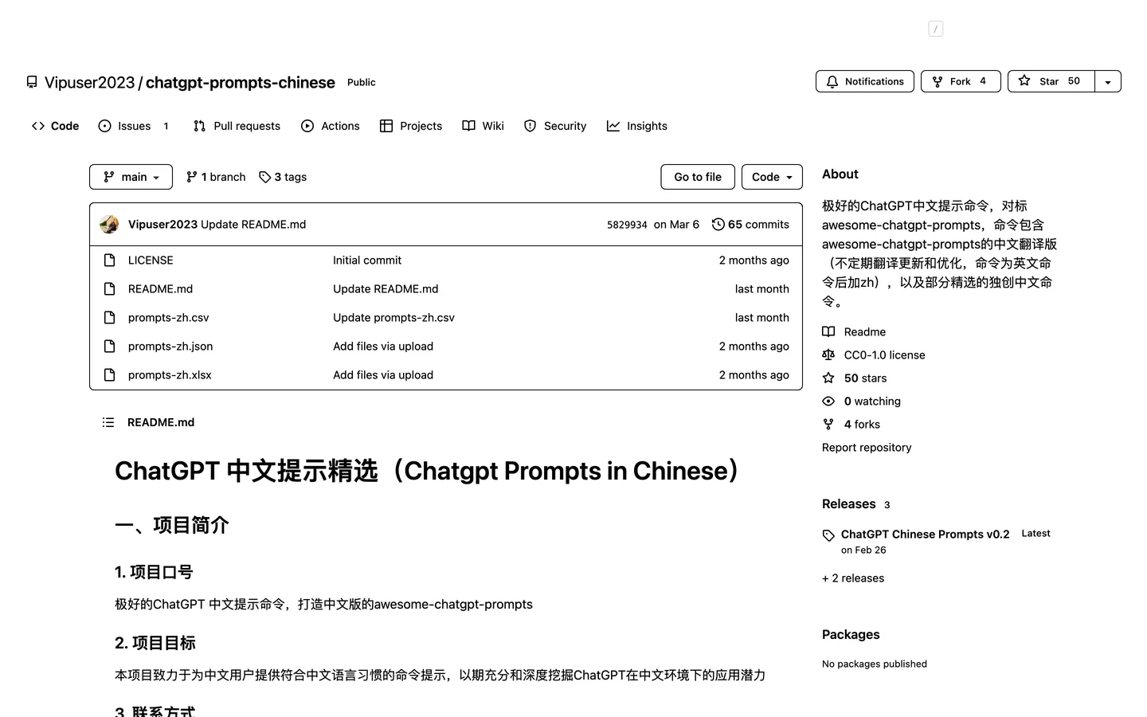The image size is (1147, 717).
Task: Click the history clock icon beside 65 commits
Action: pos(718,225)
